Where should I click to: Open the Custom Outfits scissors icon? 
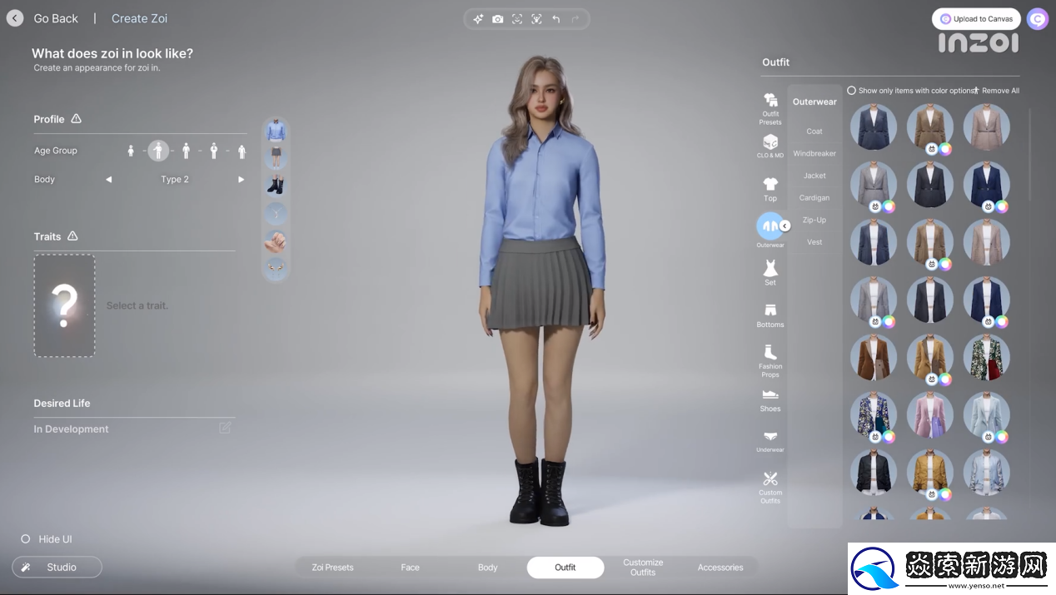pos(770,486)
